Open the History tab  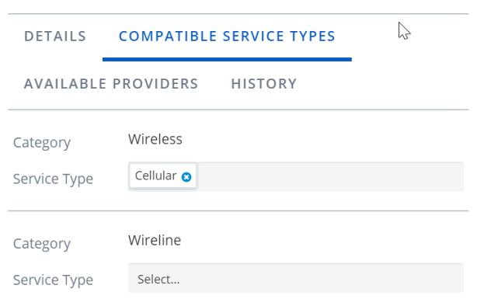[264, 84]
